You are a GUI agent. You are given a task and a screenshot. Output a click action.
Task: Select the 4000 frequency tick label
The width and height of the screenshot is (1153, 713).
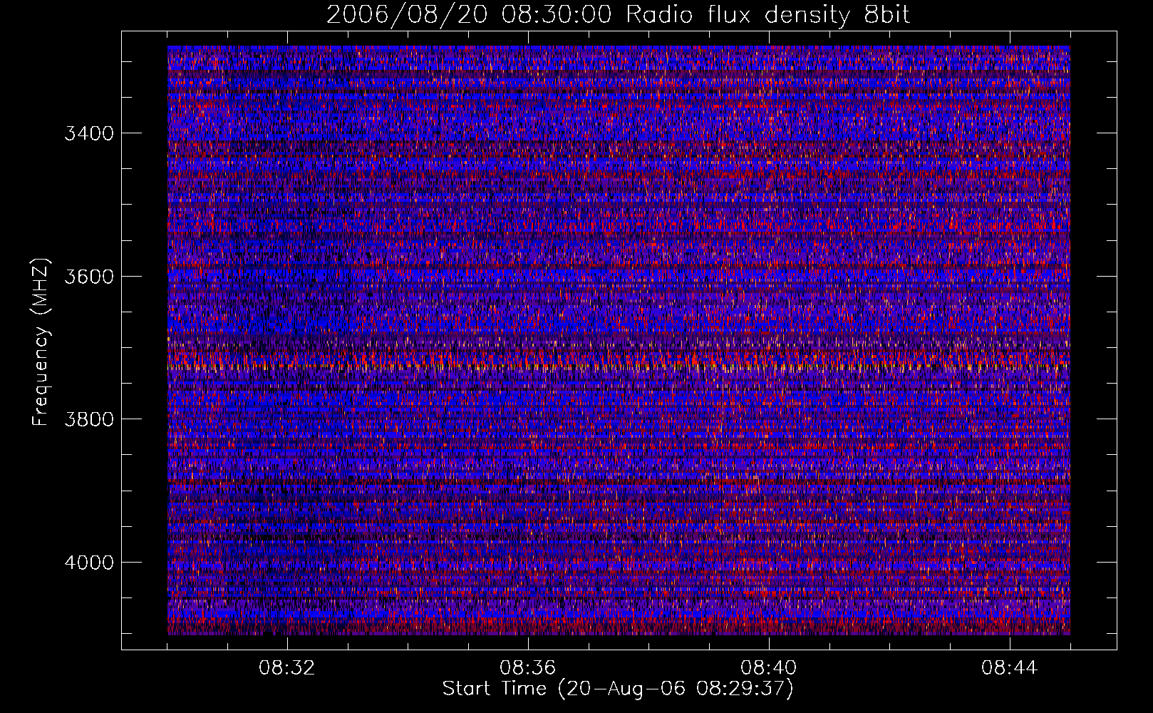(89, 563)
